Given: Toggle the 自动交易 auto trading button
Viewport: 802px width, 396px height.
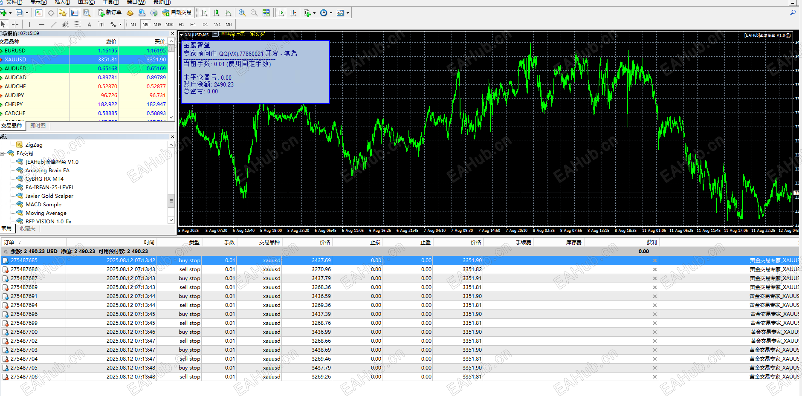Looking at the screenshot, I should tap(177, 13).
